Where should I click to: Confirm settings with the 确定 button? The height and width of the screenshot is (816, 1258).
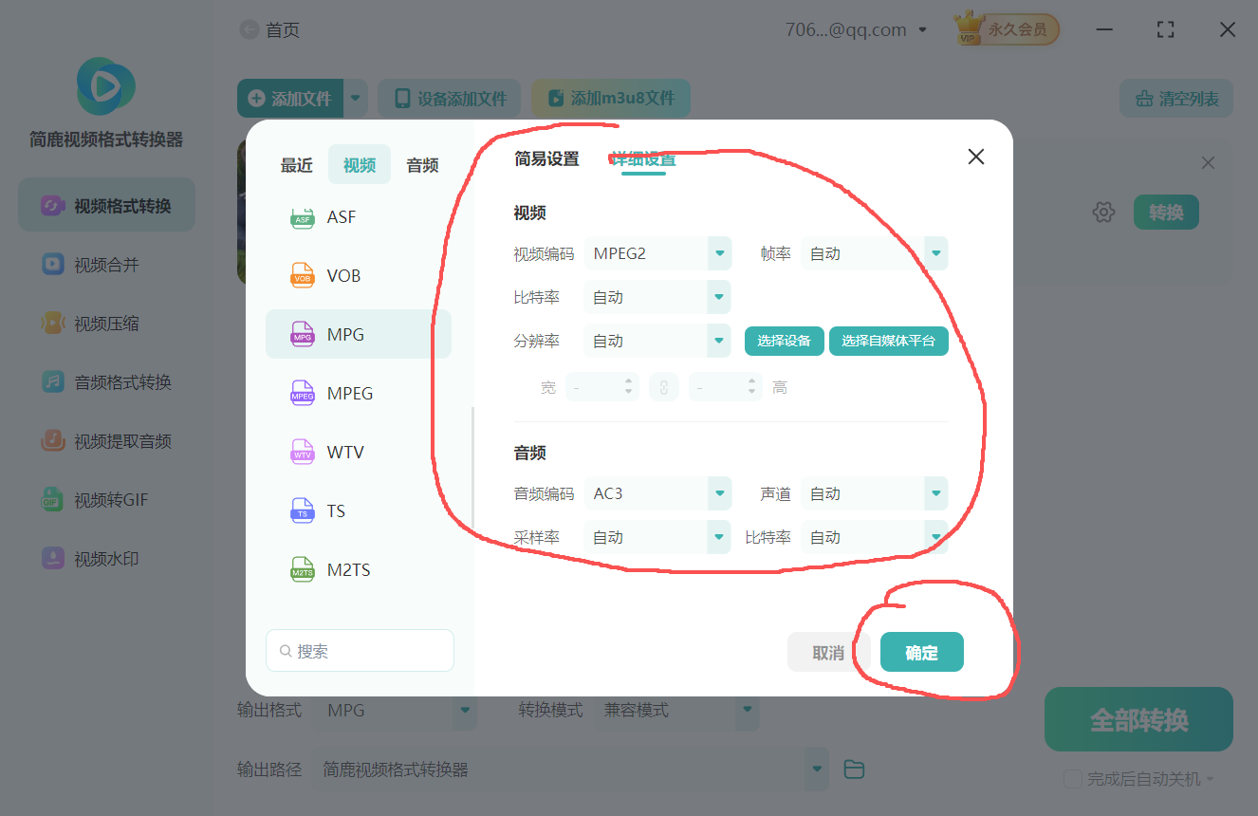point(920,652)
